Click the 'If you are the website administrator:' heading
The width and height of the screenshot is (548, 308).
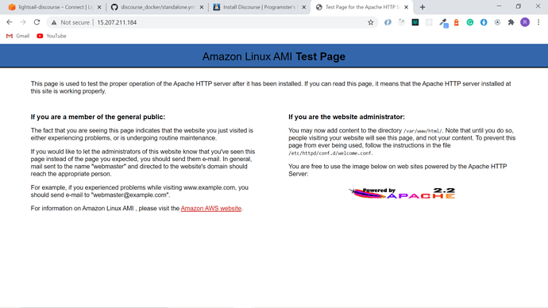346,117
